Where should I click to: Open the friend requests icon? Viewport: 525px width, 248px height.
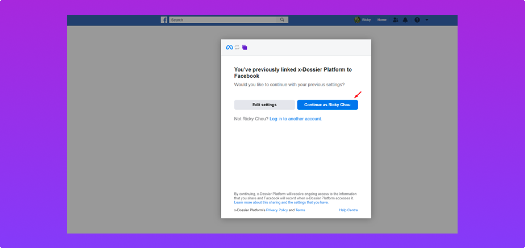tap(395, 20)
